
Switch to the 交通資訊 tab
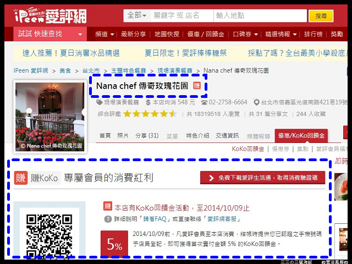227,136
